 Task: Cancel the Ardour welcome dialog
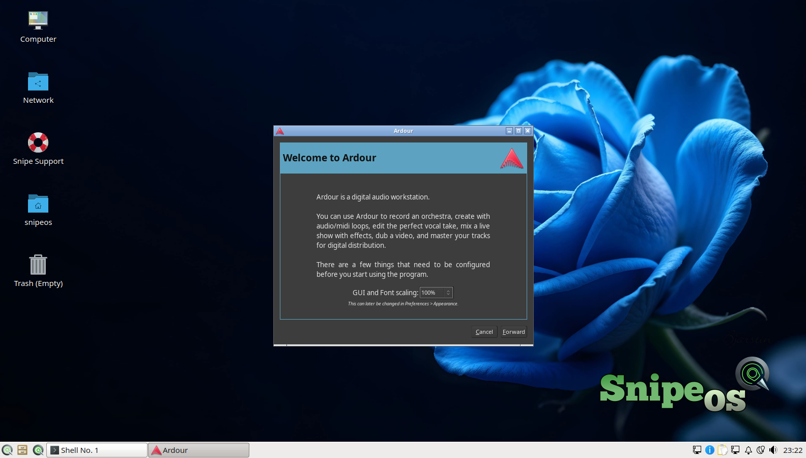click(x=484, y=332)
